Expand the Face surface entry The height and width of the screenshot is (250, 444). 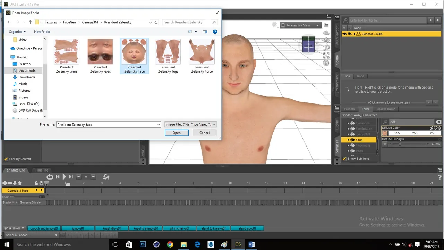(348, 140)
